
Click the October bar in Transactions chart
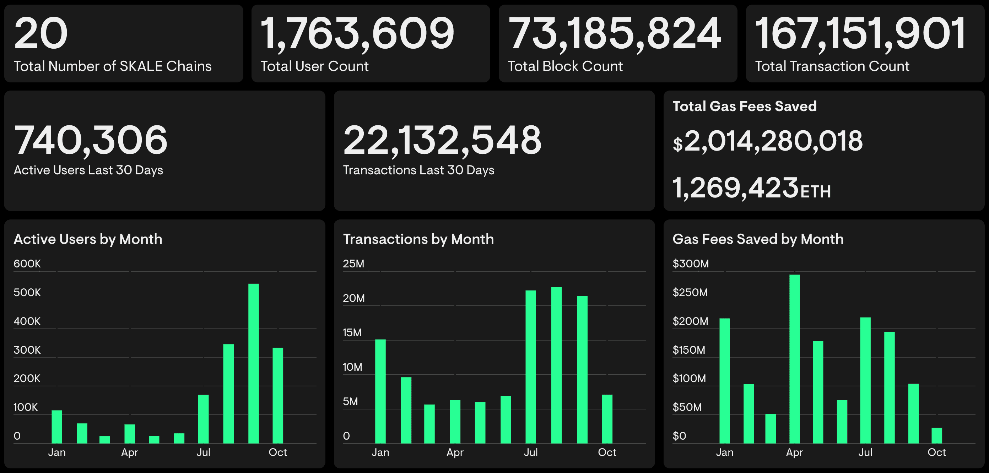point(607,419)
